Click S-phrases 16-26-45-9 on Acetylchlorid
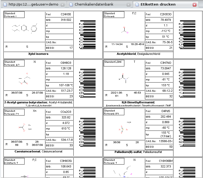 click(x=137, y=44)
